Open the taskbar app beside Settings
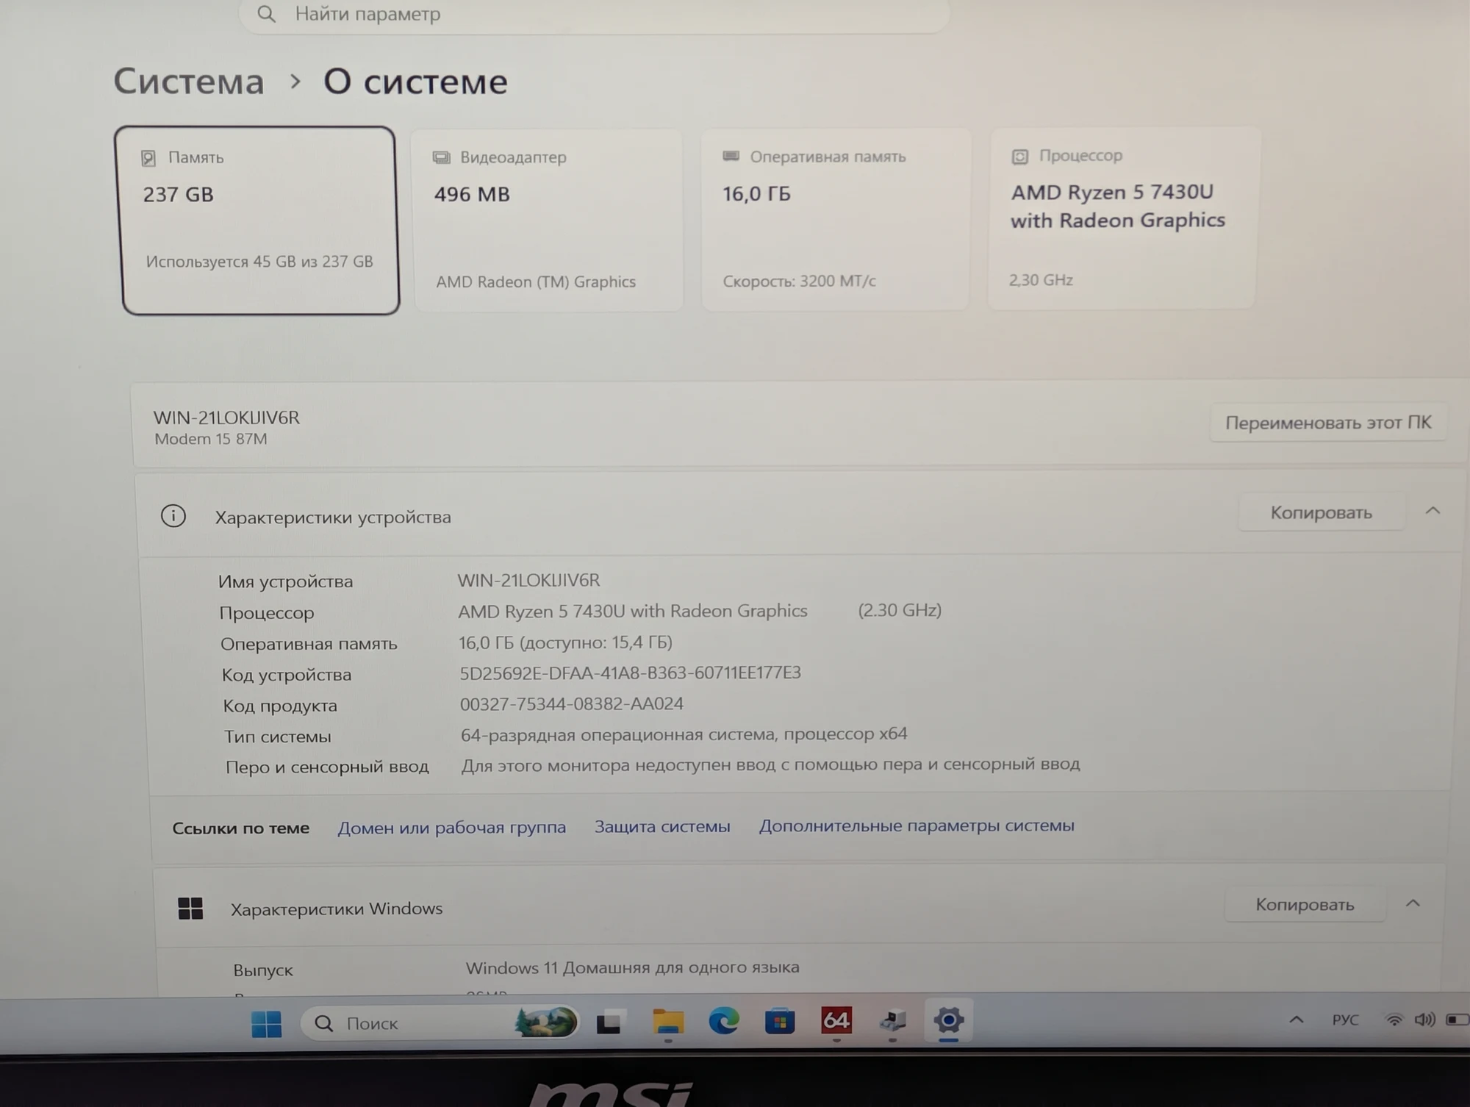This screenshot has width=1470, height=1107. click(x=892, y=1020)
